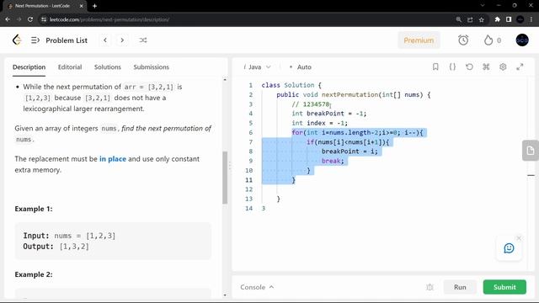Switch to the Editorial tab
Image resolution: width=539 pixels, height=303 pixels.
70,67
